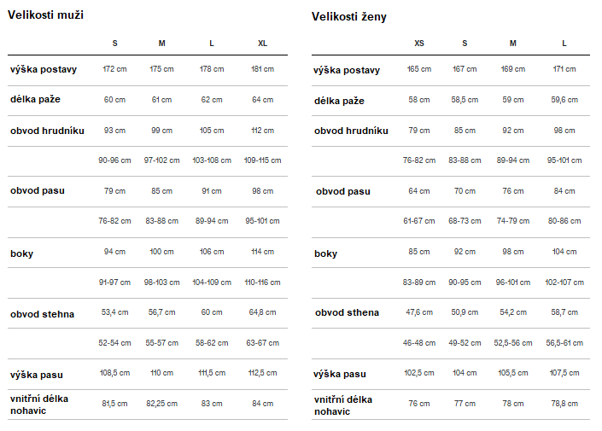Click "obvod hrudníku" label in men's table
Image resolution: width=602 pixels, height=431 pixels.
click(x=47, y=131)
